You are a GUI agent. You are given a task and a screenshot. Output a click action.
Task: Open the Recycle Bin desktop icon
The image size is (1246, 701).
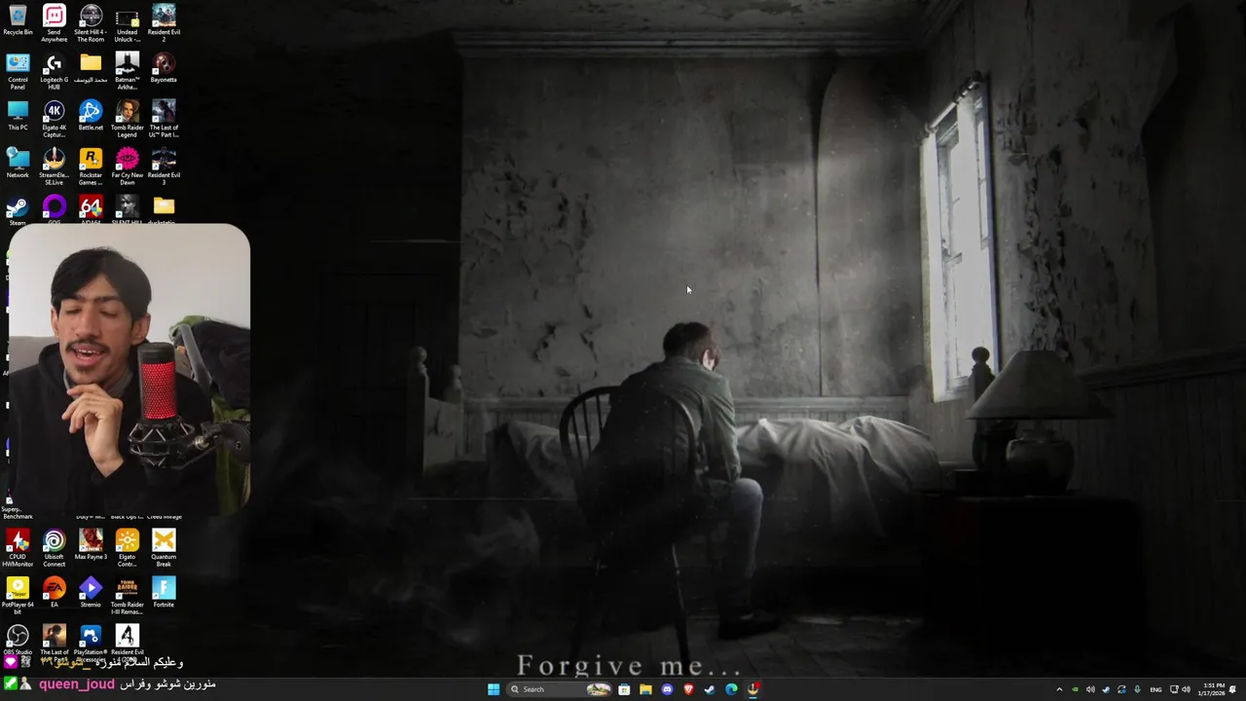pos(18,21)
